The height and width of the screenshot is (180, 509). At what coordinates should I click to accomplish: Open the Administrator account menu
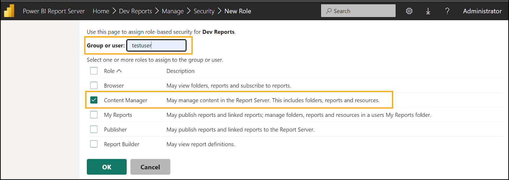click(482, 11)
